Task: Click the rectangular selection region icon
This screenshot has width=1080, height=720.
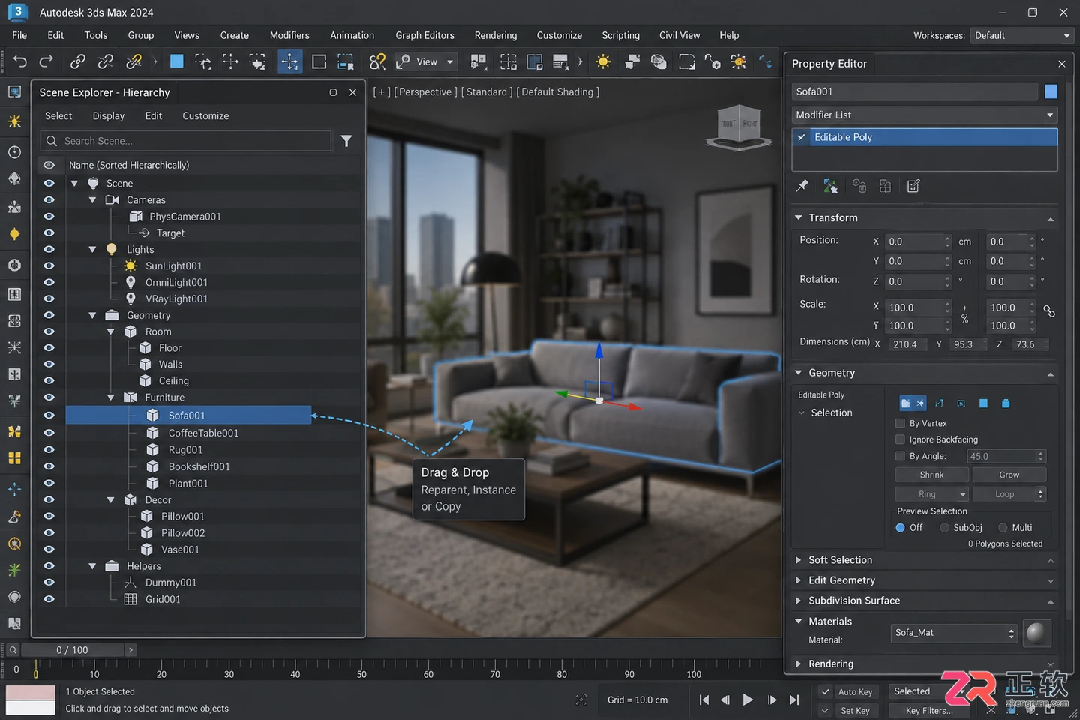Action: coord(319,61)
